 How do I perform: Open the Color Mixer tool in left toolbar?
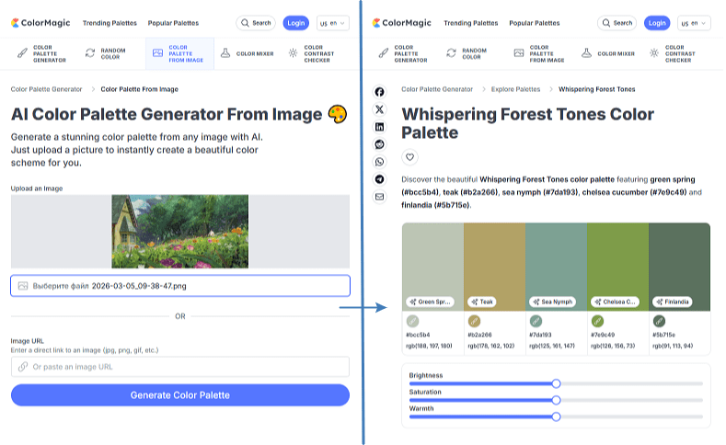pos(248,53)
